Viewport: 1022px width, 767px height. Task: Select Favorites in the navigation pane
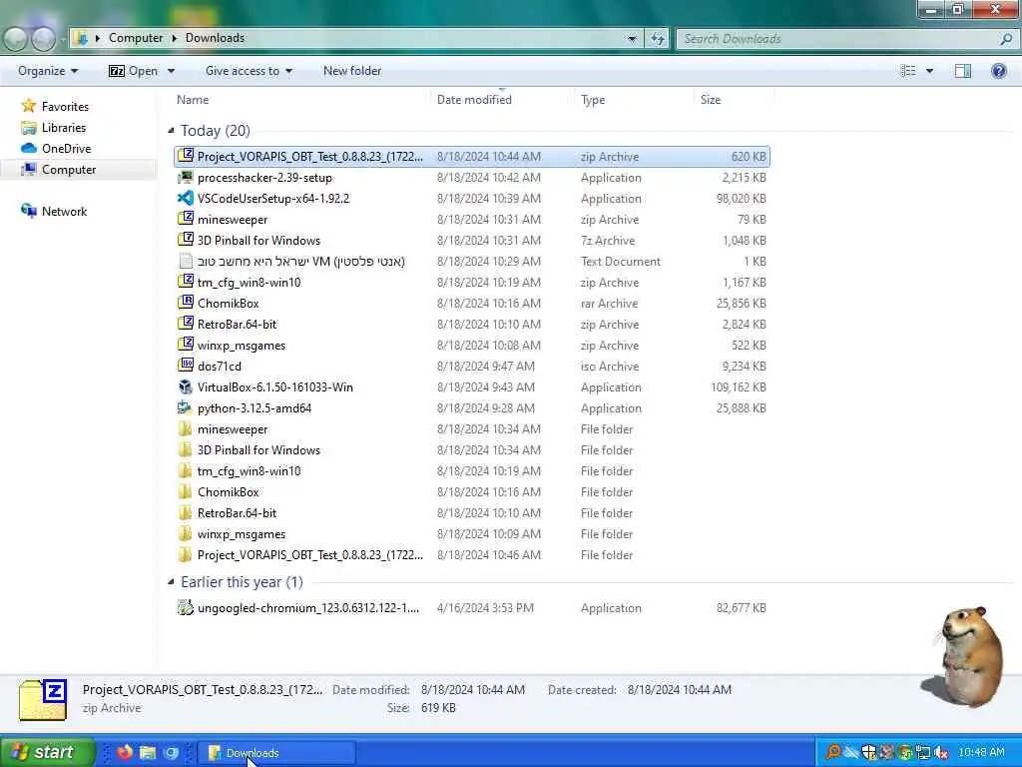click(65, 106)
